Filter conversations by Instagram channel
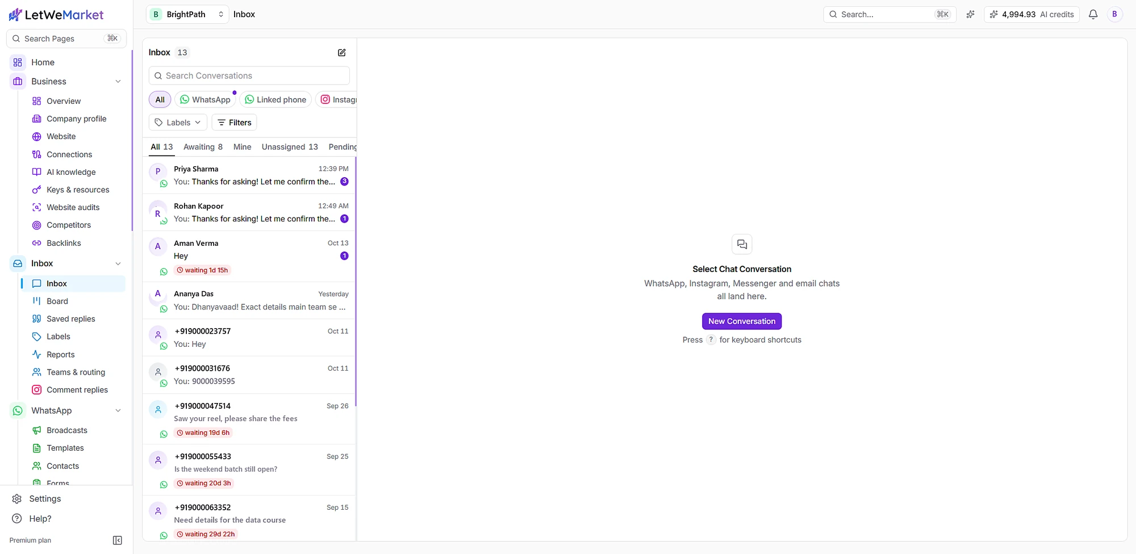Screen dimensions: 1136x554 [337, 100]
